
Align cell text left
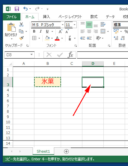click(83, 31)
